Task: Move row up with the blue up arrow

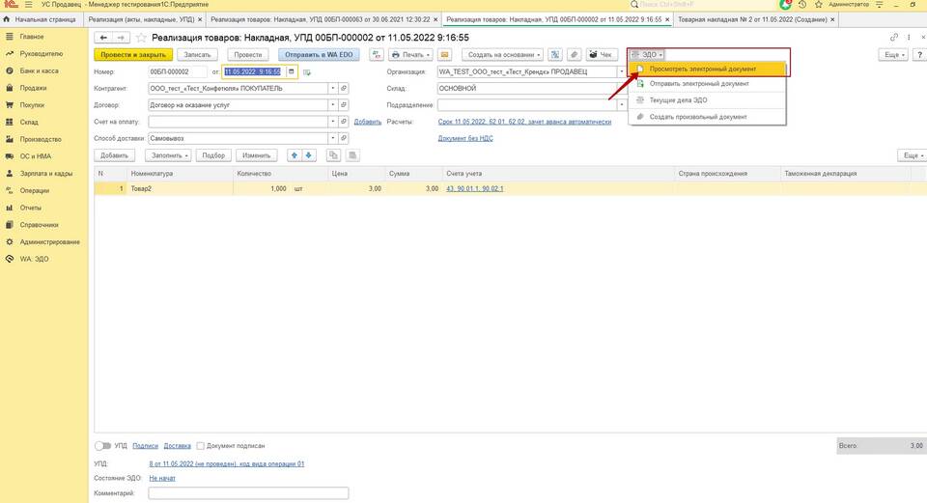Action: pyautogui.click(x=295, y=155)
